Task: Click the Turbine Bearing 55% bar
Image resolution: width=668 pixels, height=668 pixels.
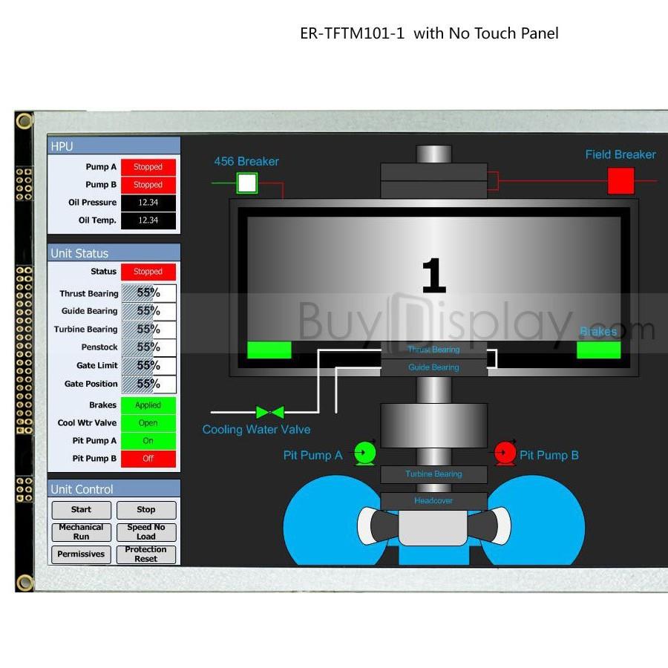Action: click(x=148, y=330)
